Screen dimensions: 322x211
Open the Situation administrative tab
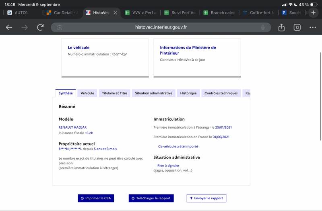click(x=154, y=93)
